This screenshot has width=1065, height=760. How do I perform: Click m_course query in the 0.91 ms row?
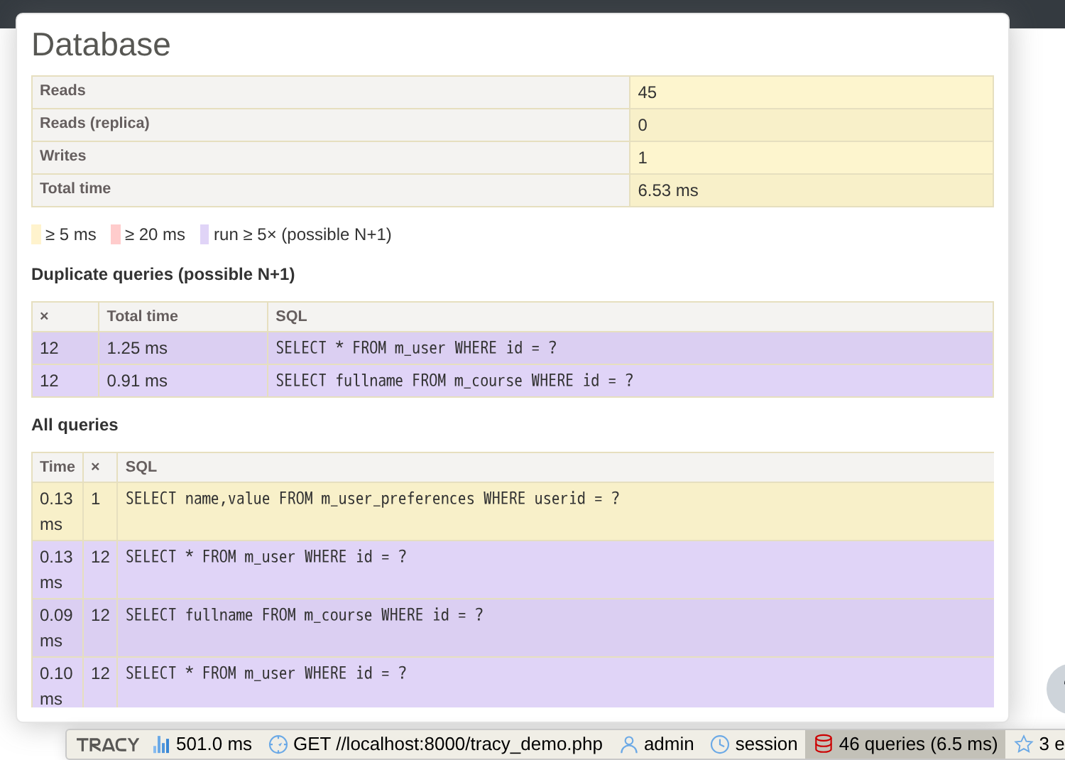[x=454, y=381]
